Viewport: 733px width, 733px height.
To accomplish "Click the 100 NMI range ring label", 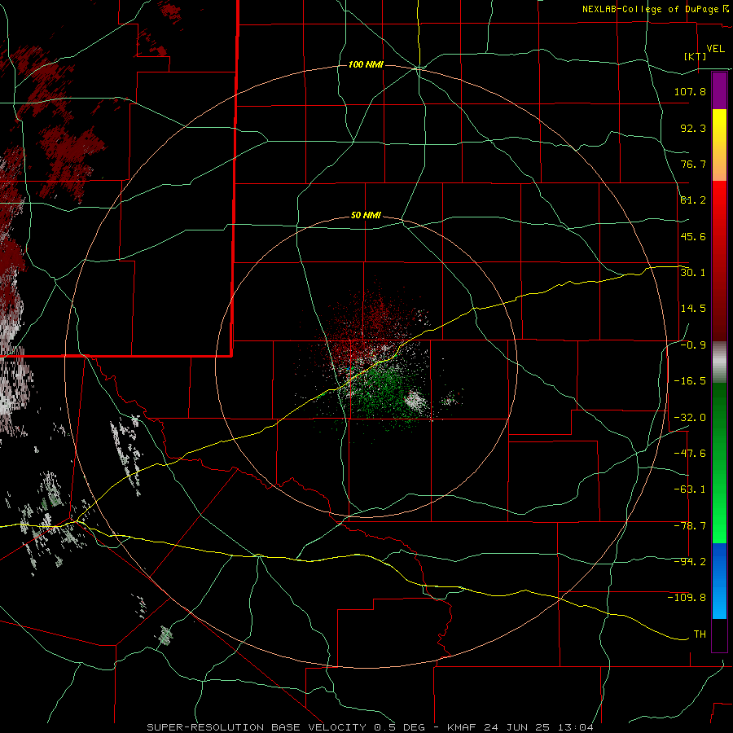I will click(366, 64).
